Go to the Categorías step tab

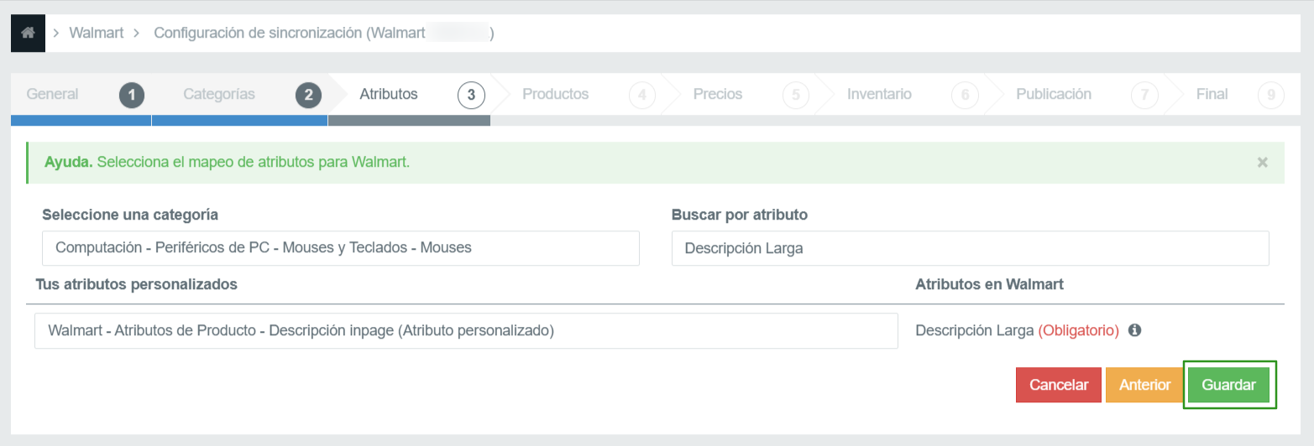219,94
